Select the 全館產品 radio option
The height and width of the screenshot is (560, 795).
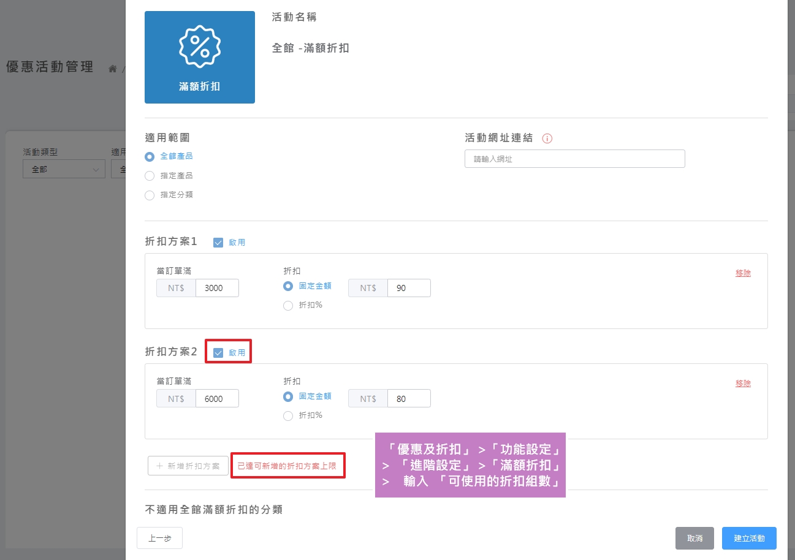[150, 156]
